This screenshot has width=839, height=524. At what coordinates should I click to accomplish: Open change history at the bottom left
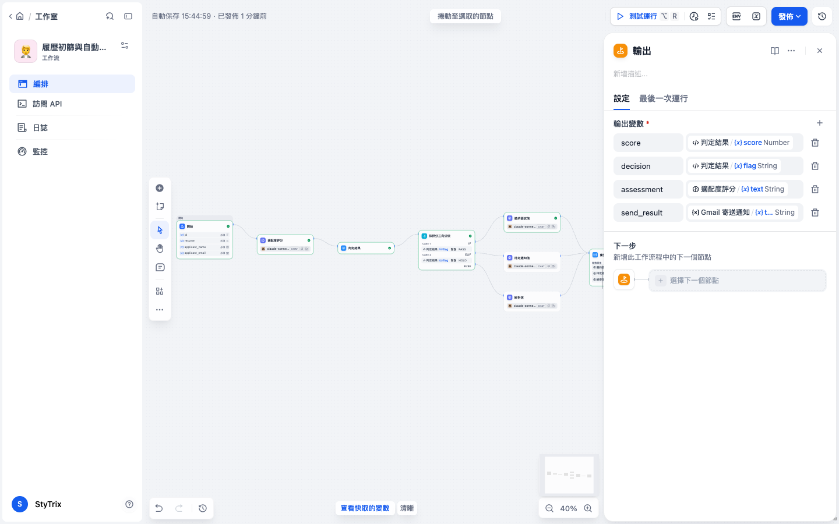point(203,508)
